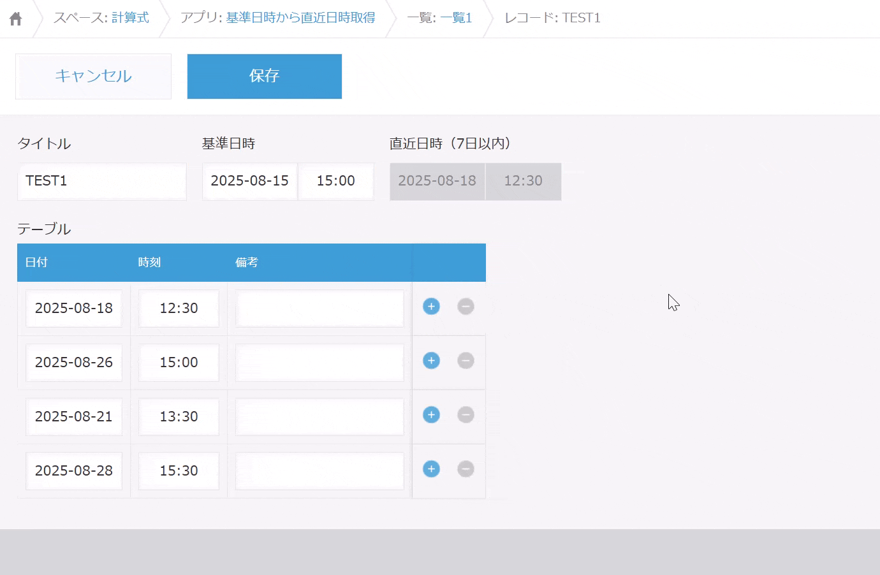Click the 備考 field of the 2025-08-21 row

pos(319,417)
